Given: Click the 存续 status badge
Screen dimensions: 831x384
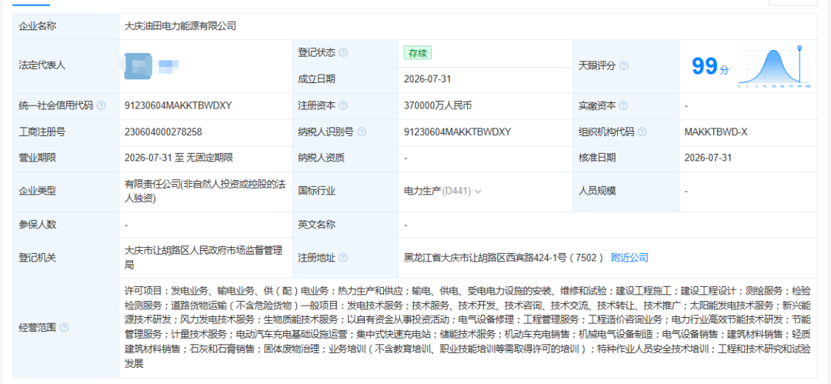Looking at the screenshot, I should [x=418, y=52].
